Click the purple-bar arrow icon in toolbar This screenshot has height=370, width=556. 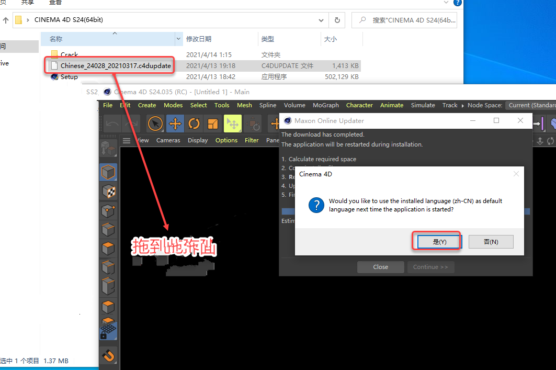tap(539, 124)
